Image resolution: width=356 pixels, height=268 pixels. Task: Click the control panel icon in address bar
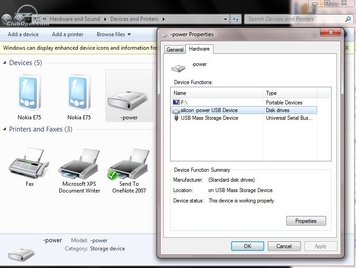tap(37, 19)
